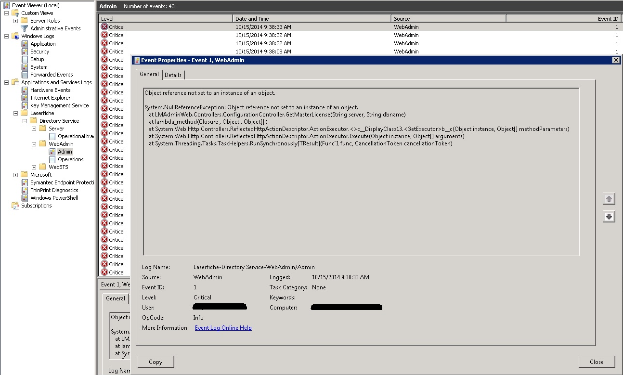Open the System log icon
The image size is (623, 375).
[x=25, y=67]
